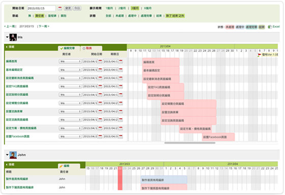The height and width of the screenshot is (195, 285).
Task: Open the 製作首頁佈局編排 task link
Action: coord(17,179)
